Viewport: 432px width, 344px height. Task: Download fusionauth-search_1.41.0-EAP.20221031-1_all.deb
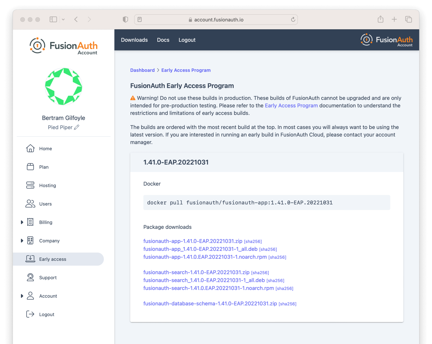click(204, 280)
